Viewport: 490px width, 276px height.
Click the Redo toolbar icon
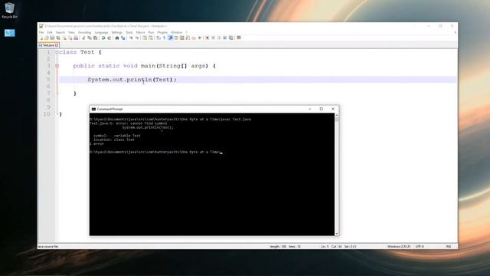[109, 38]
